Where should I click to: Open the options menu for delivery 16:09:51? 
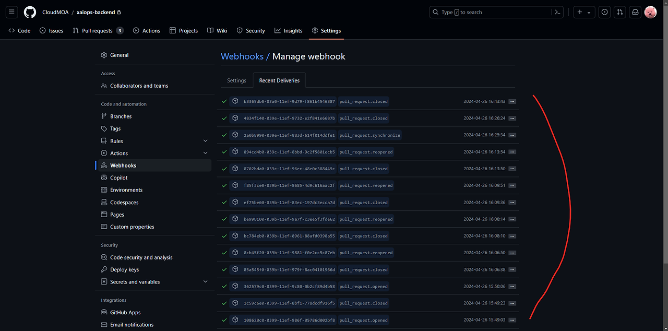(x=512, y=185)
